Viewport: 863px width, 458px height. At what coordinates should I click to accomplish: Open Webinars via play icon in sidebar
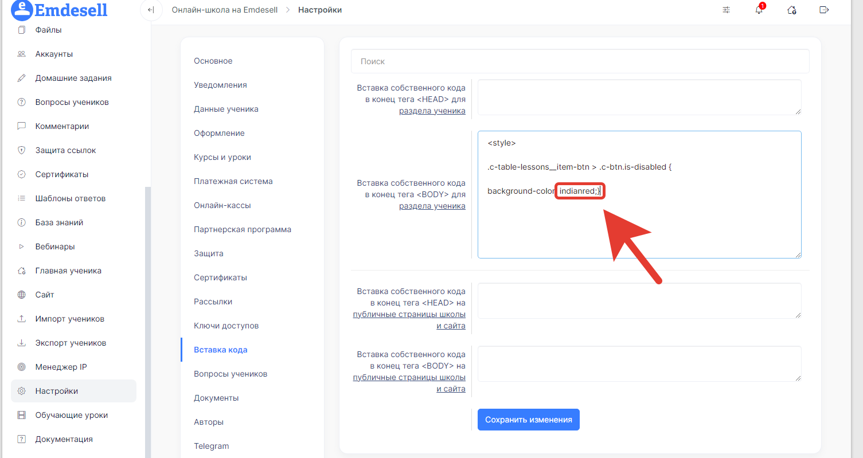point(22,246)
